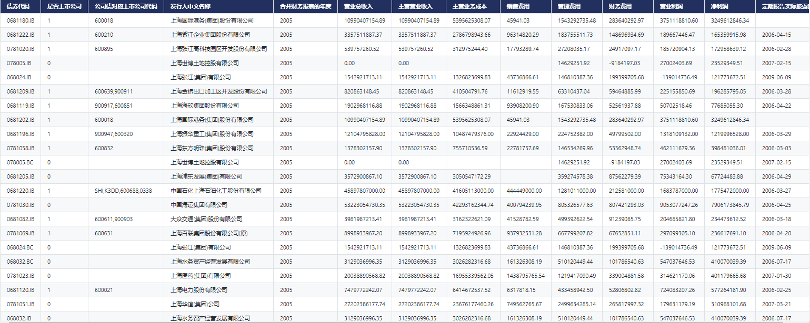Click the 营业总收入 column header
The image size is (810, 323).
pyautogui.click(x=365, y=7)
